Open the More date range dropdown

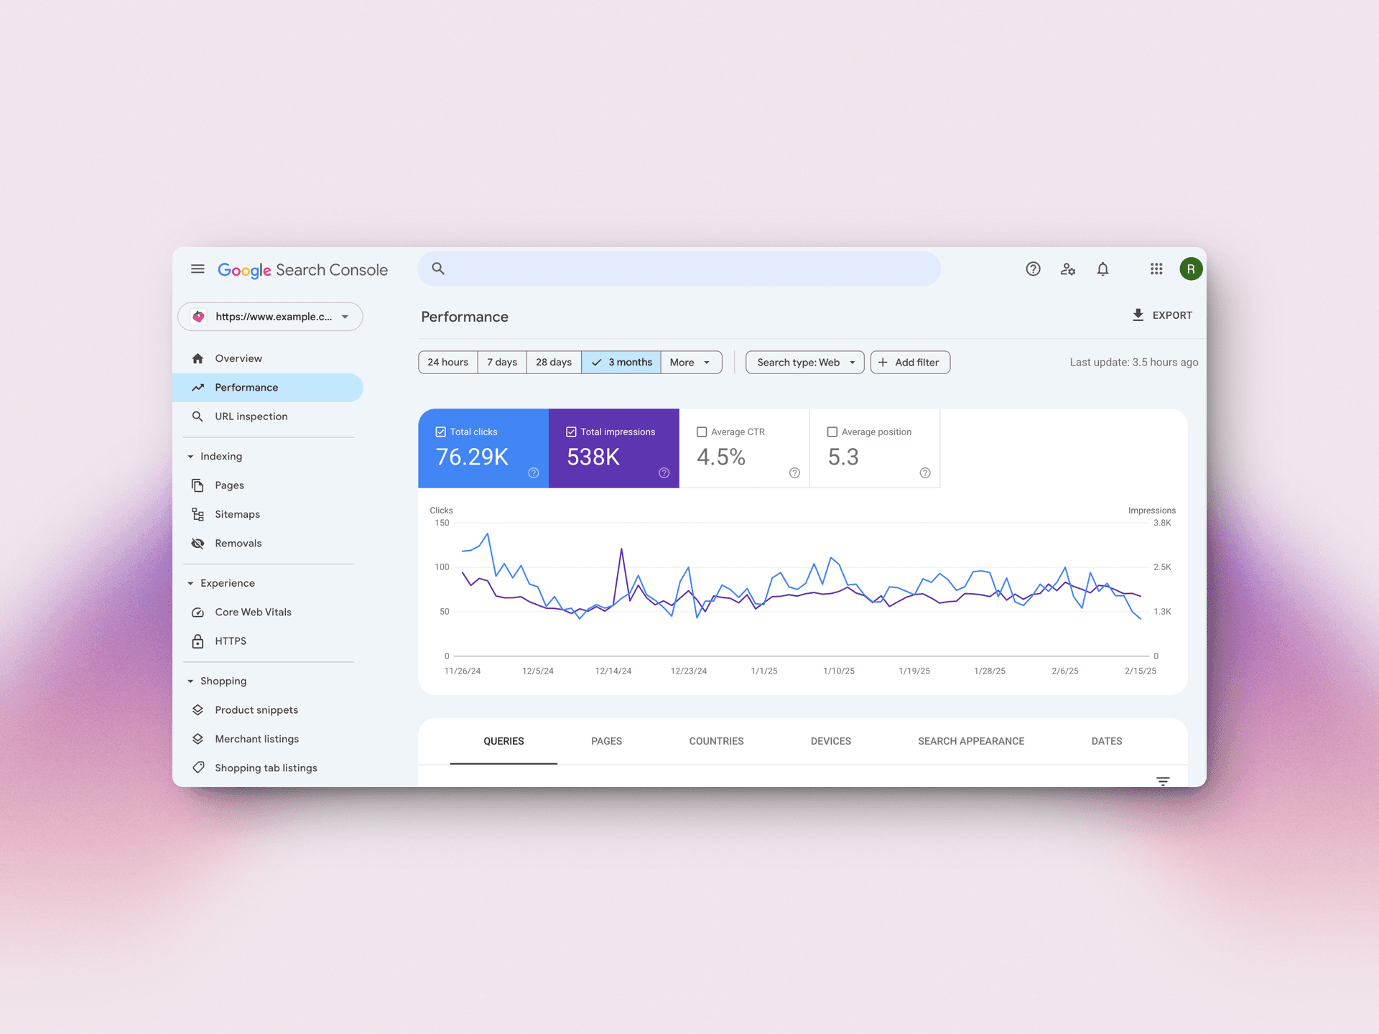pyautogui.click(x=691, y=363)
